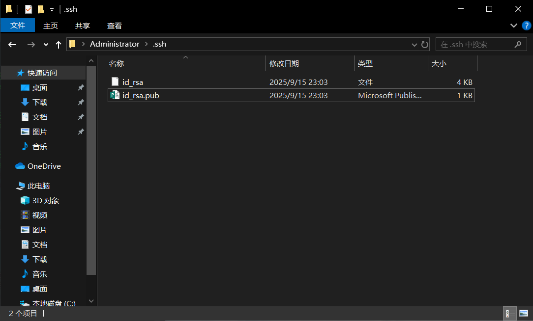Go forward with the right arrow
This screenshot has height=321, width=533.
pos(31,45)
